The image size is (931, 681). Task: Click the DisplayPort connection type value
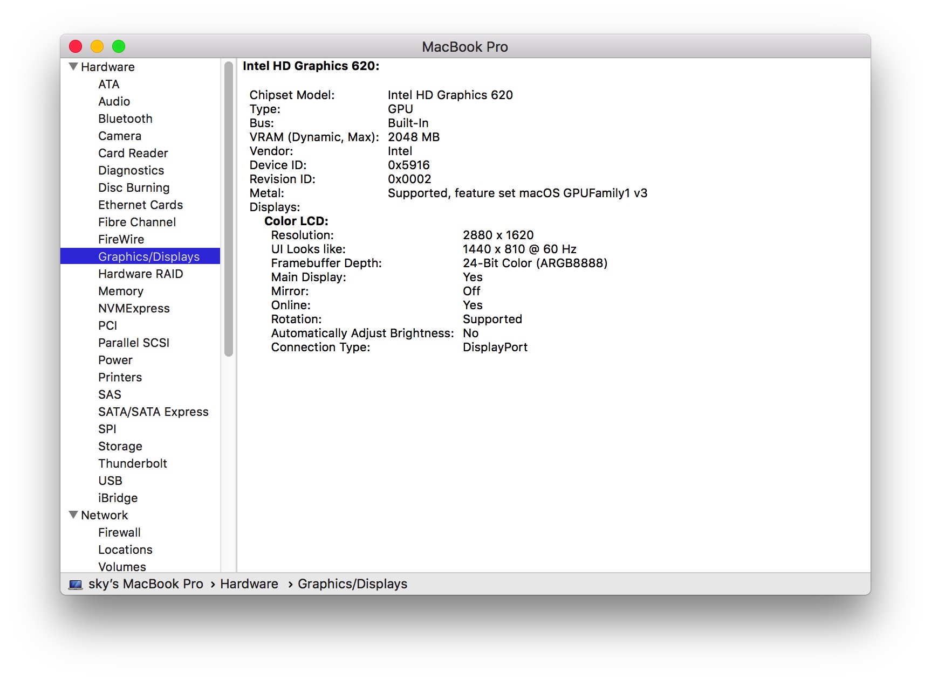coord(495,347)
